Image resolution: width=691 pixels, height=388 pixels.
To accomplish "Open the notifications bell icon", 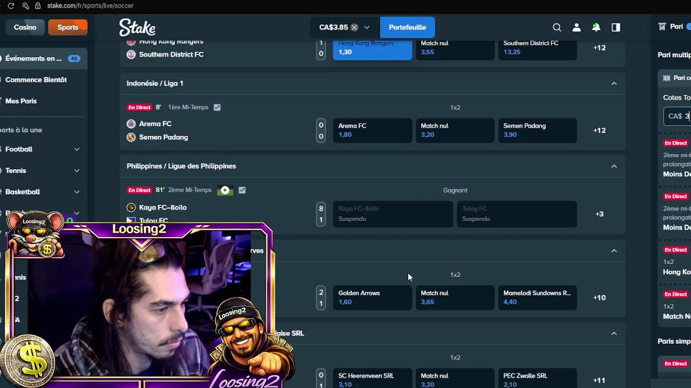I will click(x=596, y=27).
